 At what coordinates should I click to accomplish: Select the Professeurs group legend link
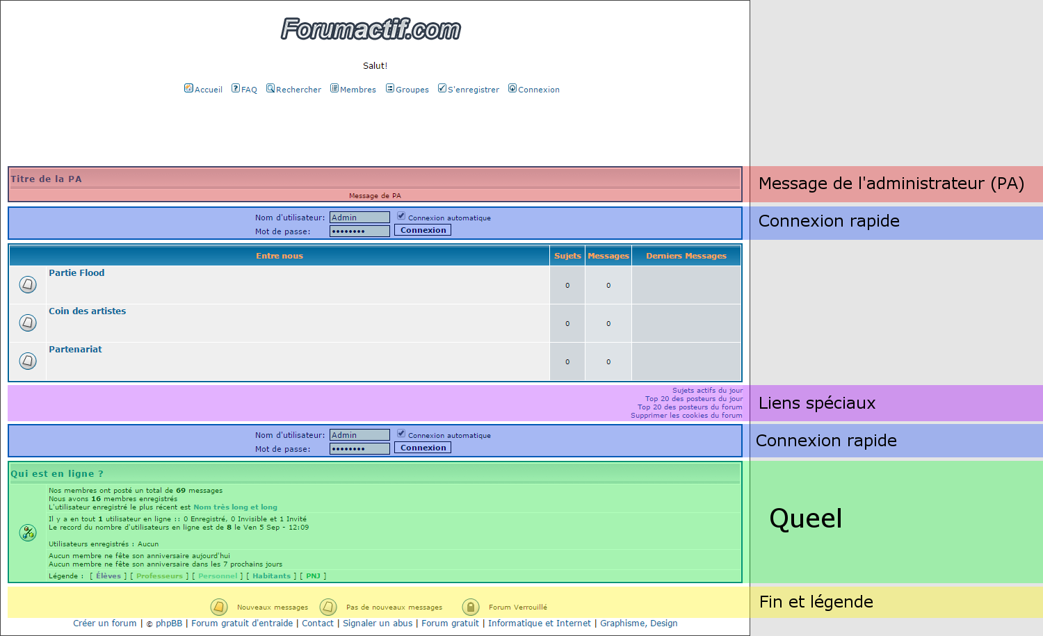pyautogui.click(x=159, y=576)
